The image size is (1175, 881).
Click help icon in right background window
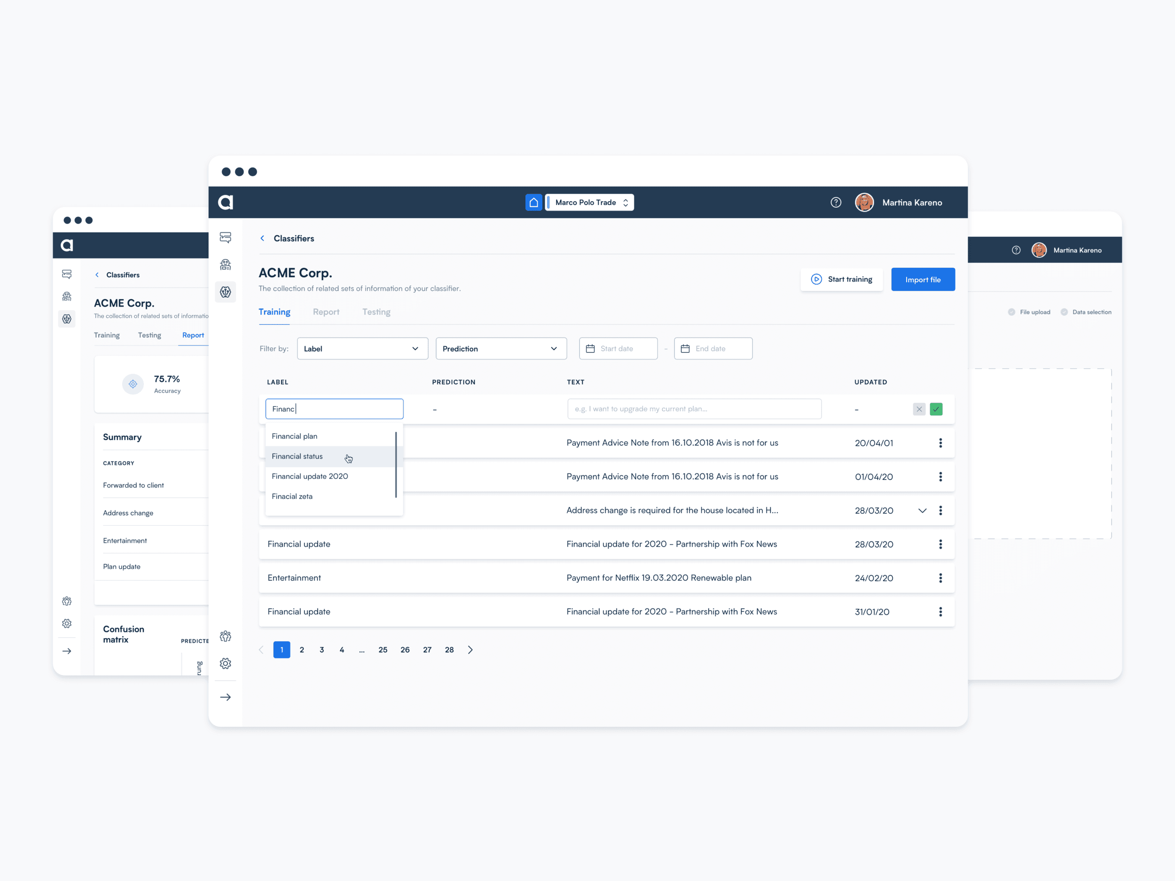[1016, 250]
